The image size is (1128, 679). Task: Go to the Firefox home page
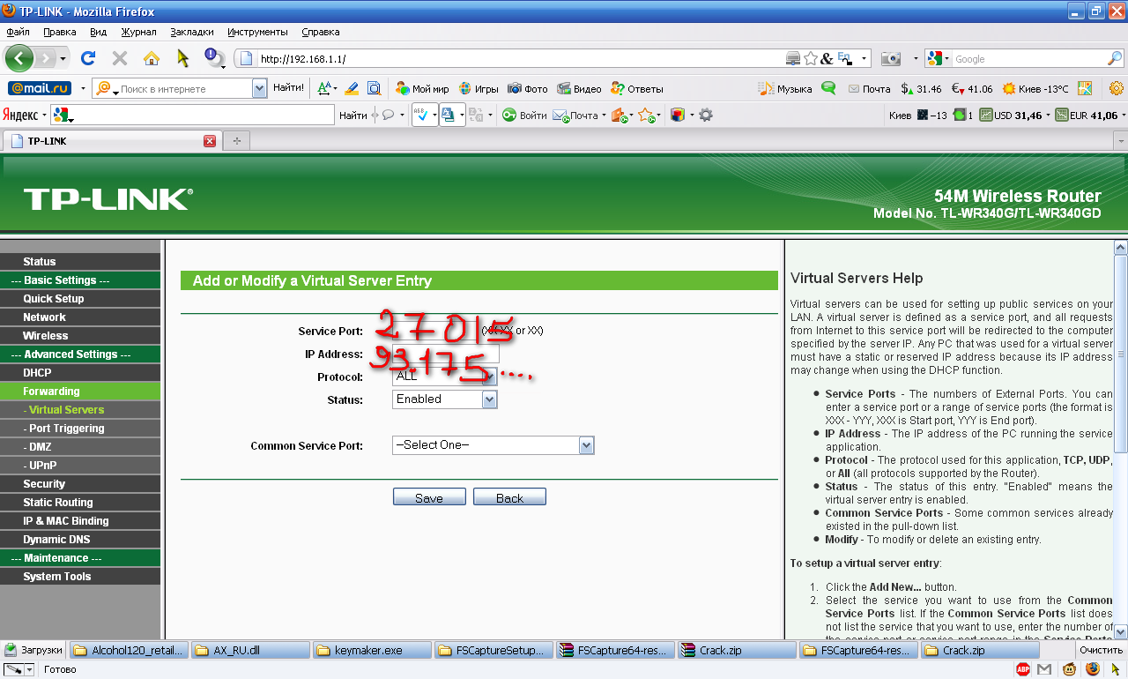152,58
